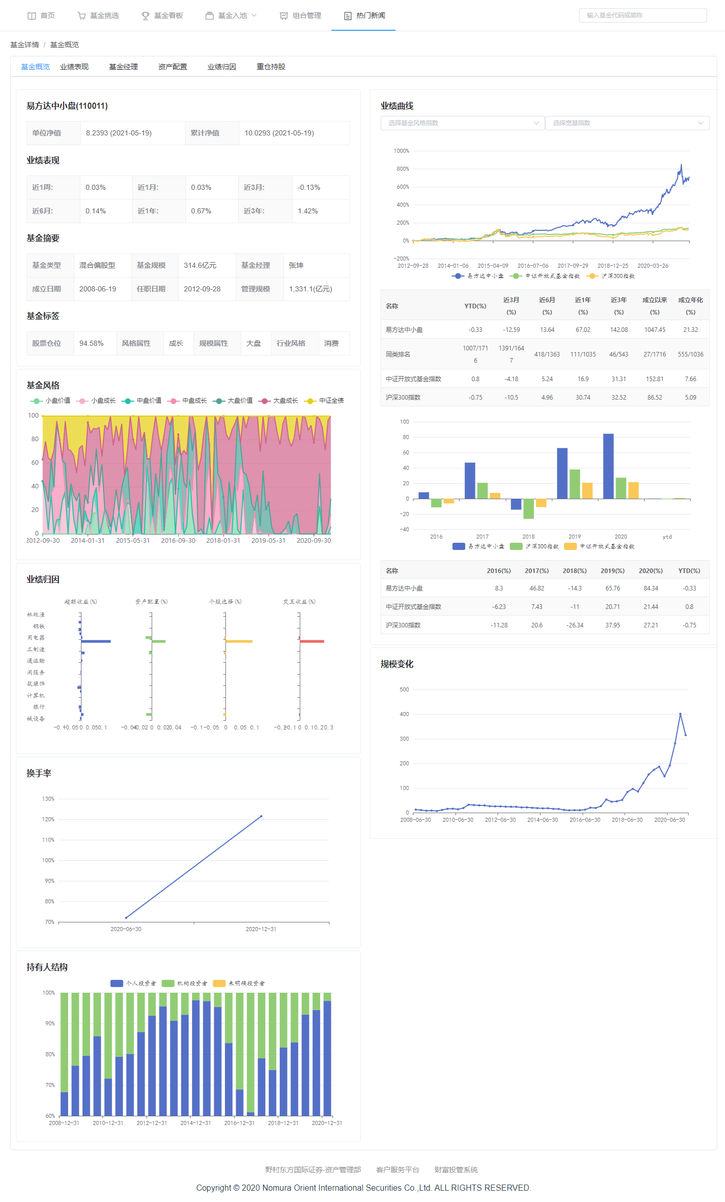This screenshot has height=1202, width=725.
Task: Click the trophy icon for 基金看板
Action: pos(146,16)
